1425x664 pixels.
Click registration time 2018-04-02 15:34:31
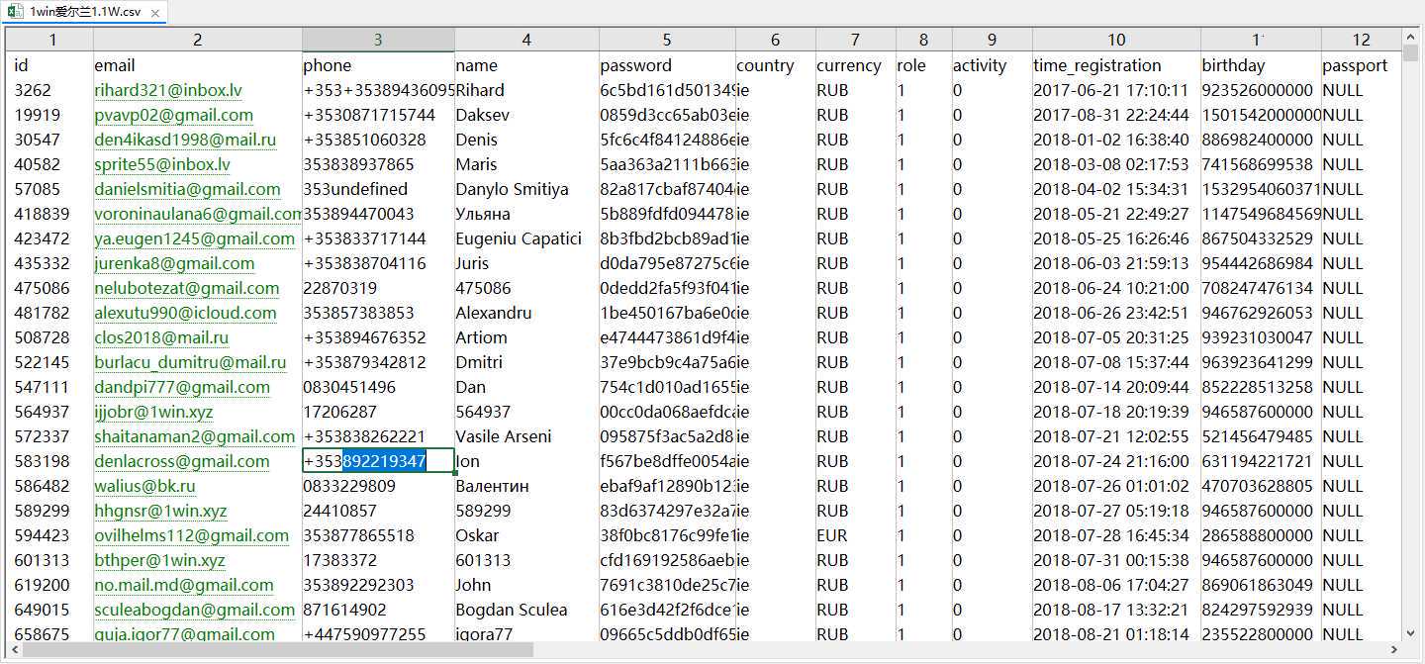click(x=1116, y=189)
